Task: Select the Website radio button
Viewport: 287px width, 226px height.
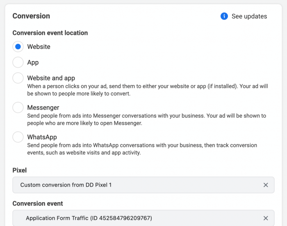Action: [18, 47]
